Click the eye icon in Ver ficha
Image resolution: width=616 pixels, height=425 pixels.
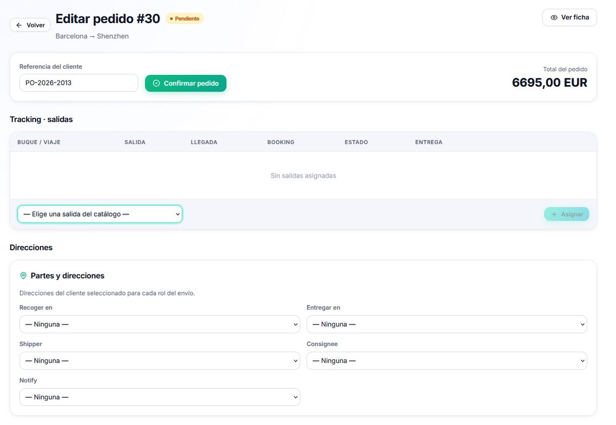(554, 17)
